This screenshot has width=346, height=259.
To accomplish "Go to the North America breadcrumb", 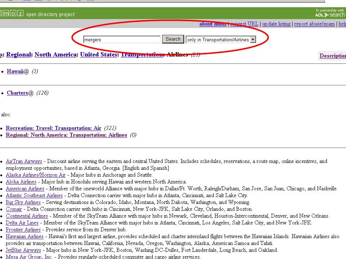I will pyautogui.click(x=56, y=55).
